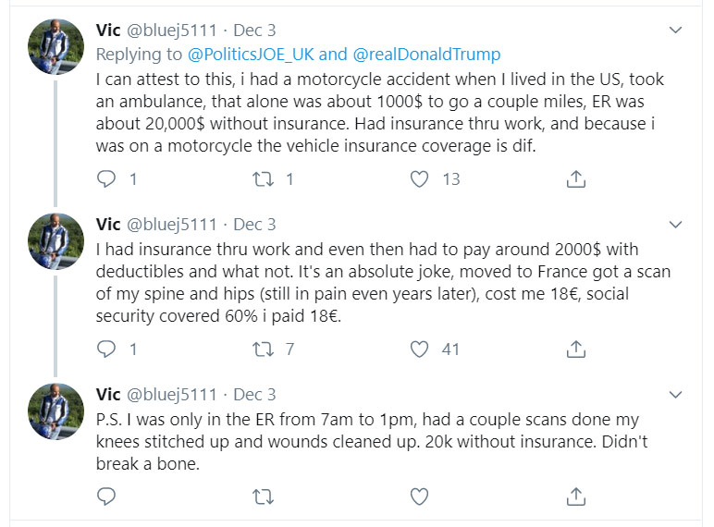Share the second tweet about deductibles
The height and width of the screenshot is (527, 714).
(575, 349)
